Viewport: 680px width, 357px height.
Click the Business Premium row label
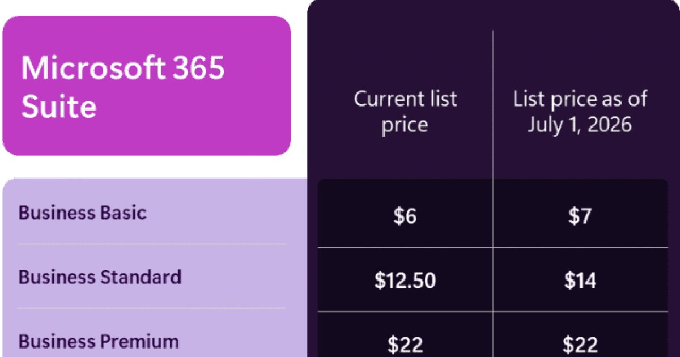(99, 342)
